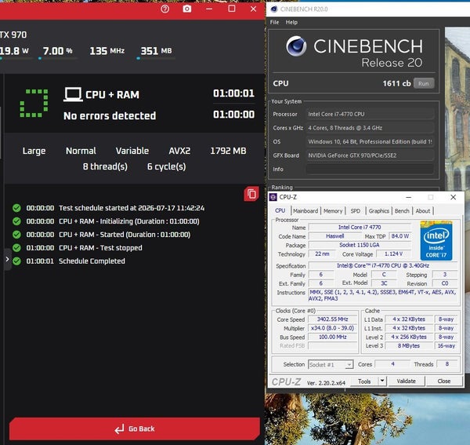Switch to the Memory tab
Screen dimensions: 470x445
(x=333, y=211)
